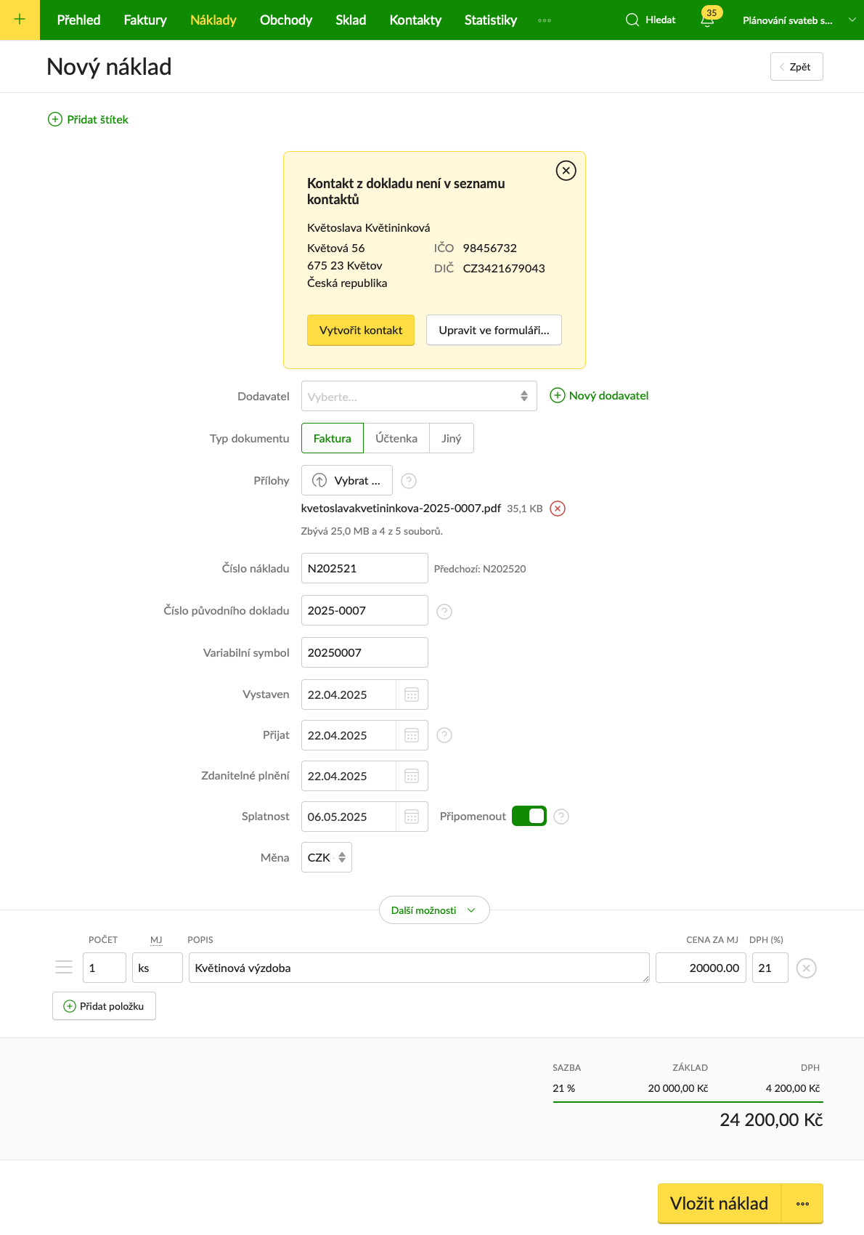Toggle the Připomenout reminder switch
Viewport: 864px width, 1235px height.
pos(529,816)
